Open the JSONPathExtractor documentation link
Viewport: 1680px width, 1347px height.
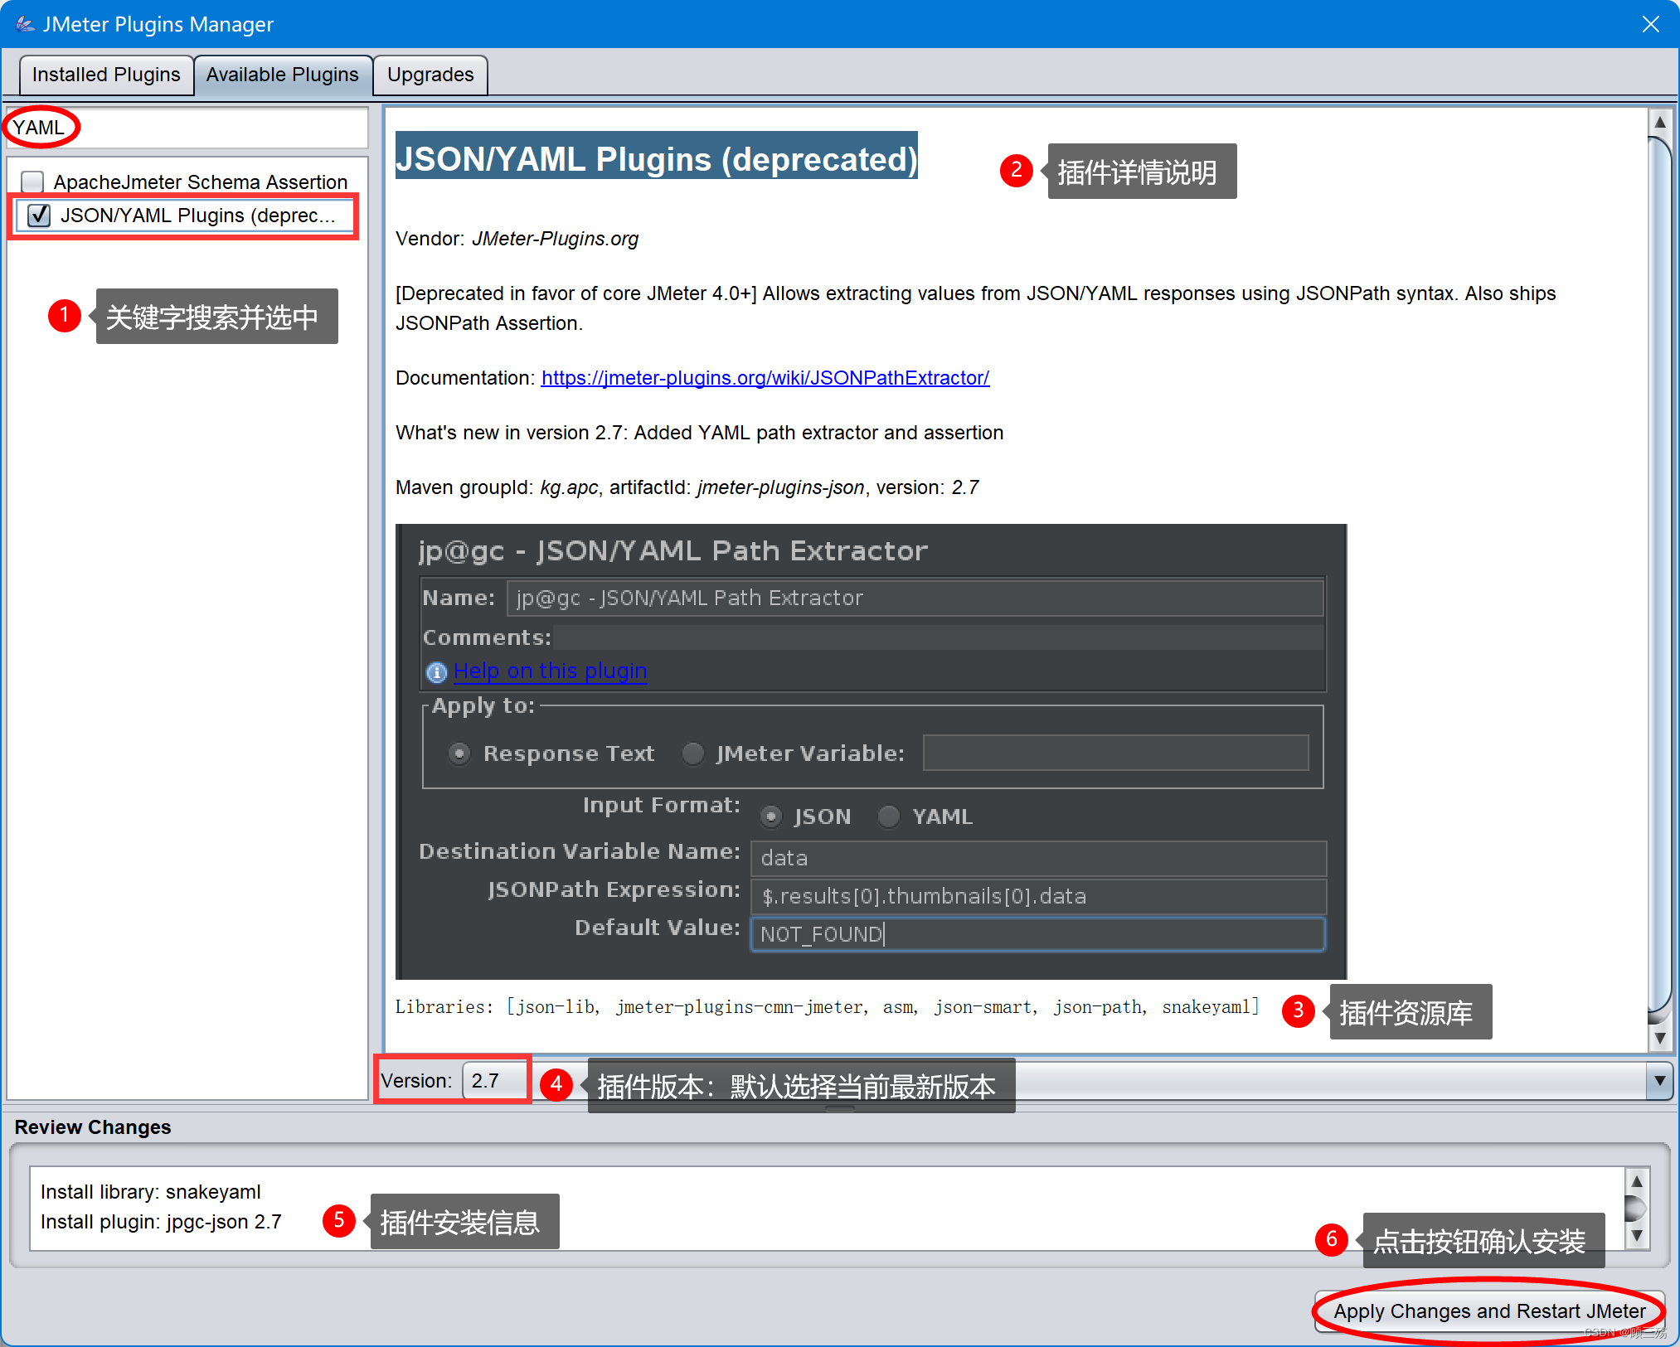click(x=765, y=378)
